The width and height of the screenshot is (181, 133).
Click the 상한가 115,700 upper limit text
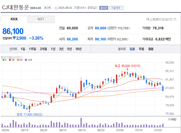pyautogui.click(x=119, y=28)
